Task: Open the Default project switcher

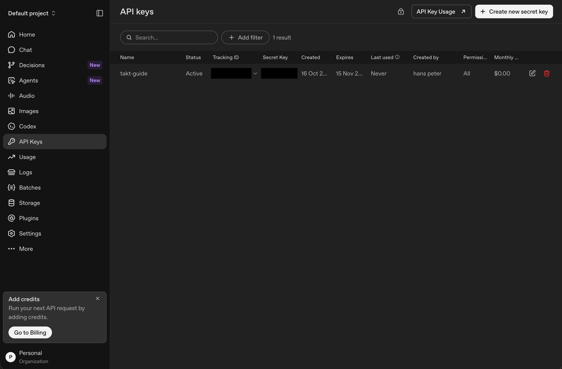Action: pos(32,13)
